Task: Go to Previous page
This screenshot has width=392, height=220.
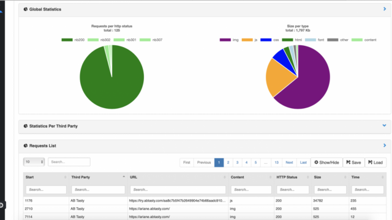Action: 204,163
